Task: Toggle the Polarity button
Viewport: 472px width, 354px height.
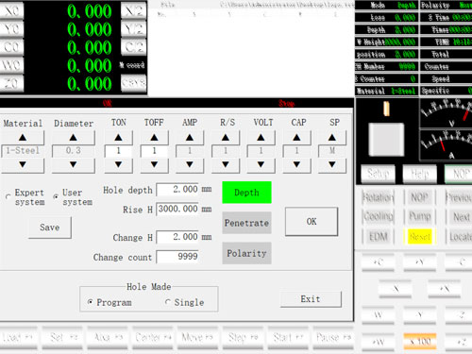Action: click(x=246, y=253)
